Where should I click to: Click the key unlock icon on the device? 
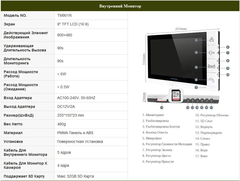(x=212, y=53)
